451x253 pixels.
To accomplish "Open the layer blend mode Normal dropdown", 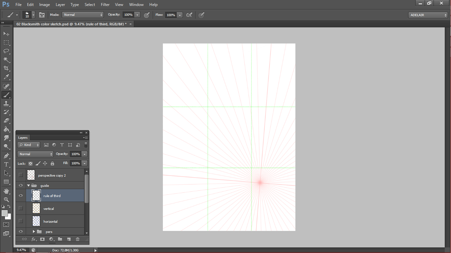I will coord(35,154).
